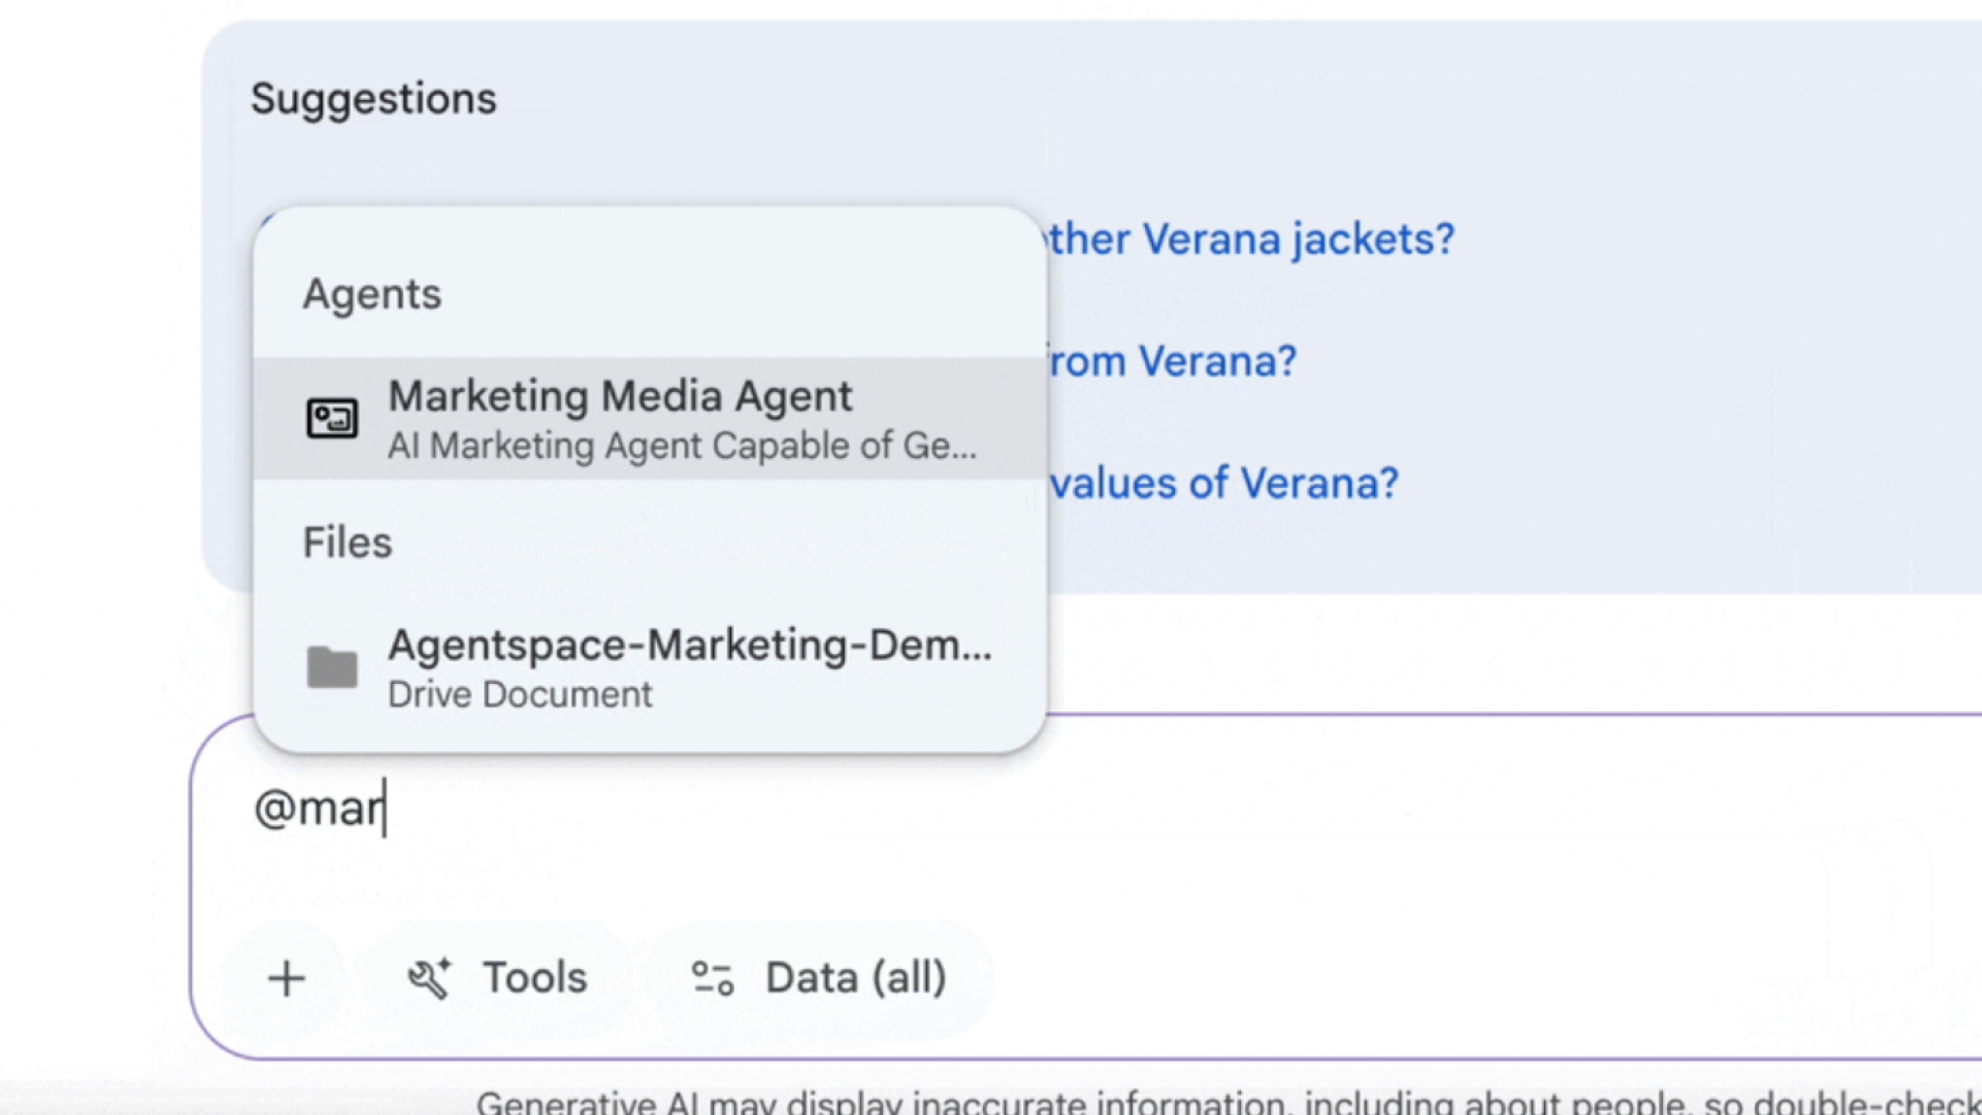Open the 'Verana jackets?' suggestion link

coord(1250,239)
